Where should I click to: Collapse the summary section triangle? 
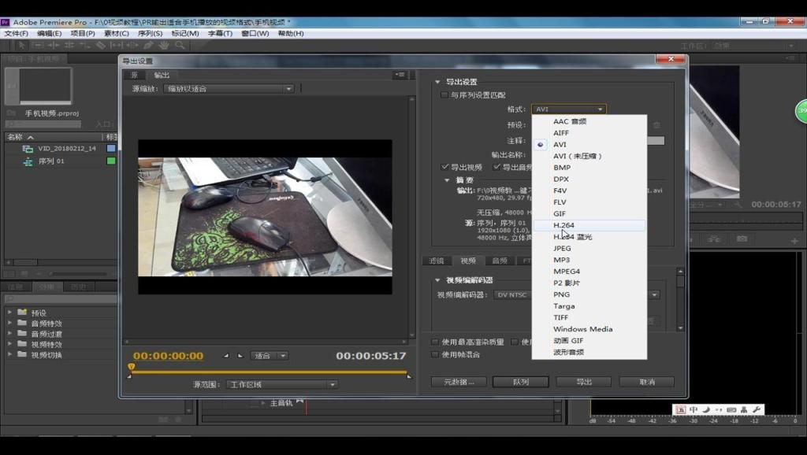(x=448, y=180)
